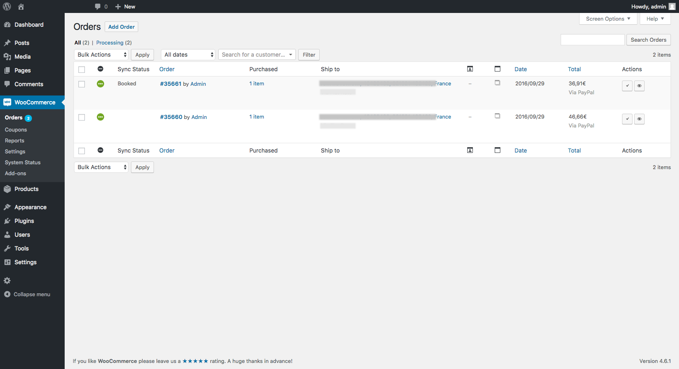Viewport: 679px width, 369px height.
Task: Sort by Order in footer row
Action: tap(167, 151)
